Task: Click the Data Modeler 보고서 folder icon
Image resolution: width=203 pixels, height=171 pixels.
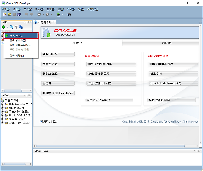Action: coord(6,104)
